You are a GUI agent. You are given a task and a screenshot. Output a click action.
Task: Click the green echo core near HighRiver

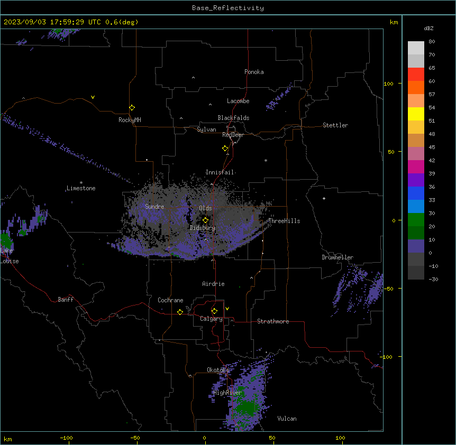tap(245, 406)
